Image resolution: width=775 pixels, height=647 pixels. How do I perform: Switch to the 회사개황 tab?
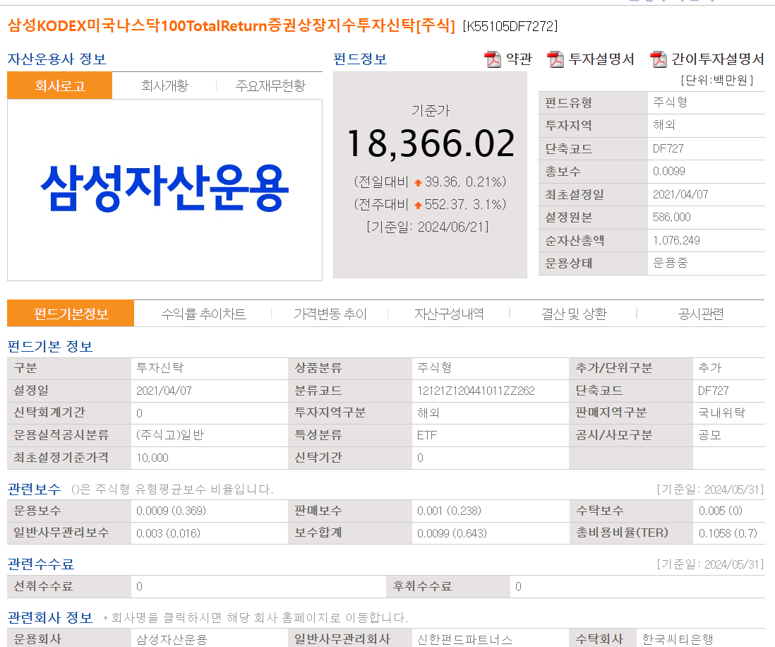click(x=164, y=85)
